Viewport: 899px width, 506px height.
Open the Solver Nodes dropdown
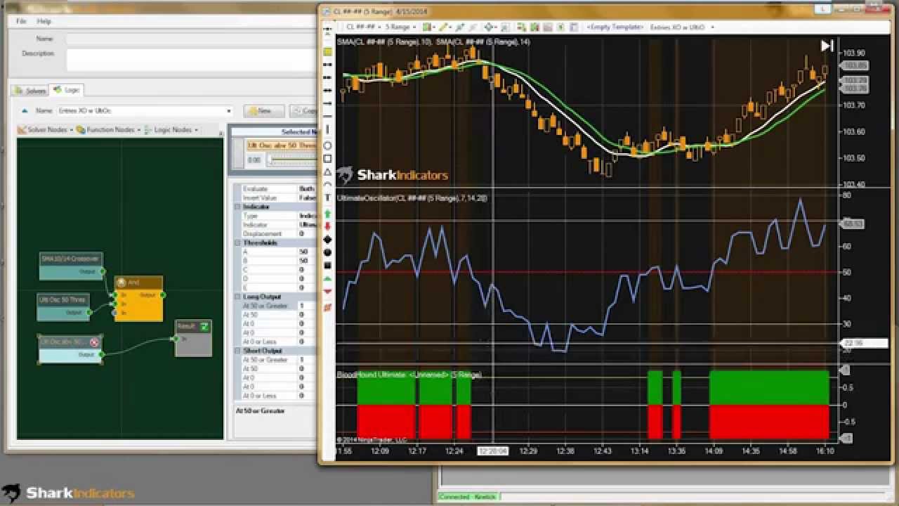coord(46,130)
